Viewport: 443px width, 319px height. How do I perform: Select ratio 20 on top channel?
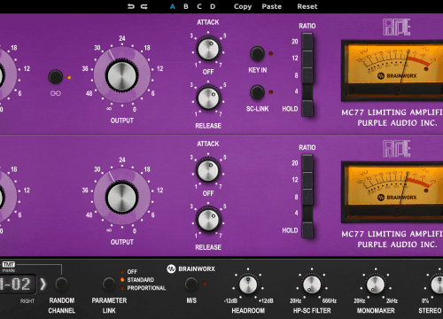click(307, 42)
